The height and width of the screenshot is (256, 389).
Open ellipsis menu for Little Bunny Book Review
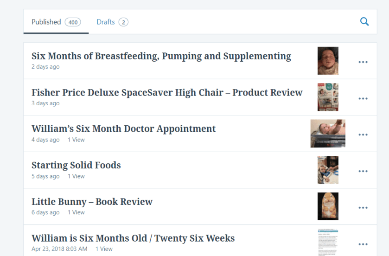[363, 208]
